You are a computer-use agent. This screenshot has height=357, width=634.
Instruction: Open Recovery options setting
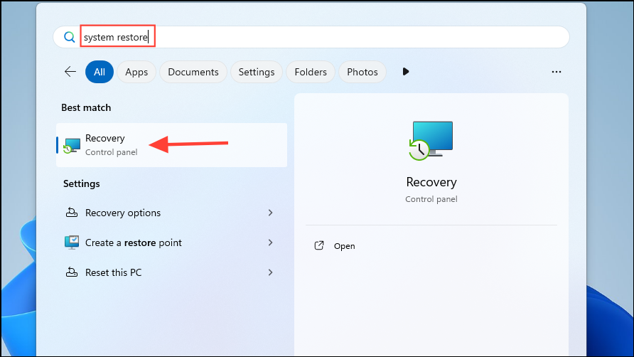point(172,213)
